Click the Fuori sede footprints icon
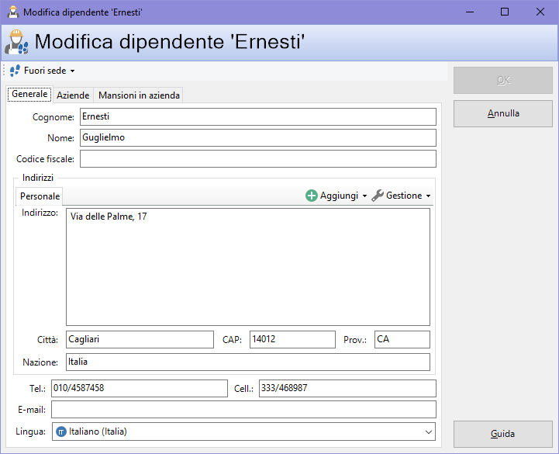This screenshot has width=559, height=454. (x=15, y=71)
